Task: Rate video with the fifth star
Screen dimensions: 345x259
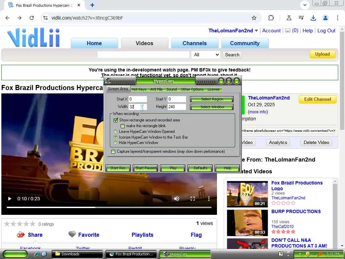Action: tap(33, 224)
